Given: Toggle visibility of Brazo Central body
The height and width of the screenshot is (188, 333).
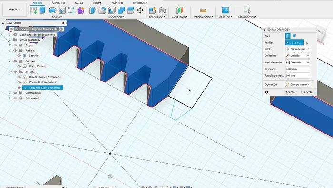Looking at the screenshot, I should pos(19,66).
